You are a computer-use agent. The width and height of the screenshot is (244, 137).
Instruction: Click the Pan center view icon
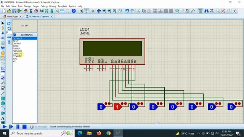[x=99, y=11]
